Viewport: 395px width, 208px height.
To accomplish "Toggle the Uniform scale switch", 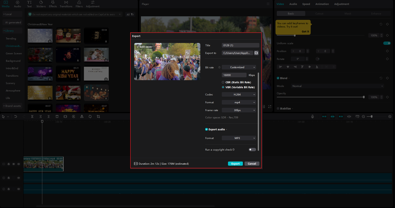I will 387,43.
